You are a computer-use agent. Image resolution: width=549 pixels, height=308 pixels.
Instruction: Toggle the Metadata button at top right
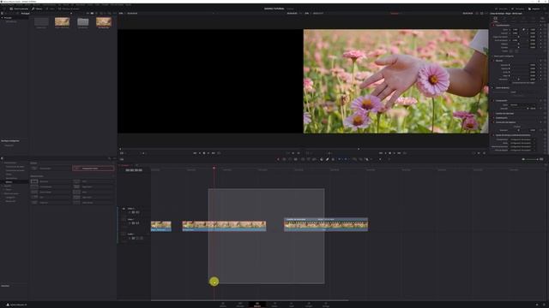point(518,9)
